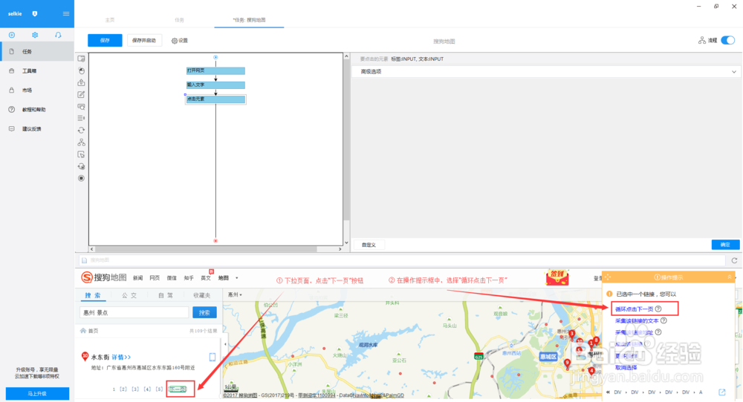
Task: Select the 输入文字 flow step
Action: point(215,85)
